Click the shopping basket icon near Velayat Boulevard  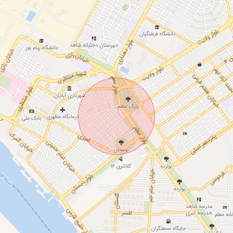[199, 65]
